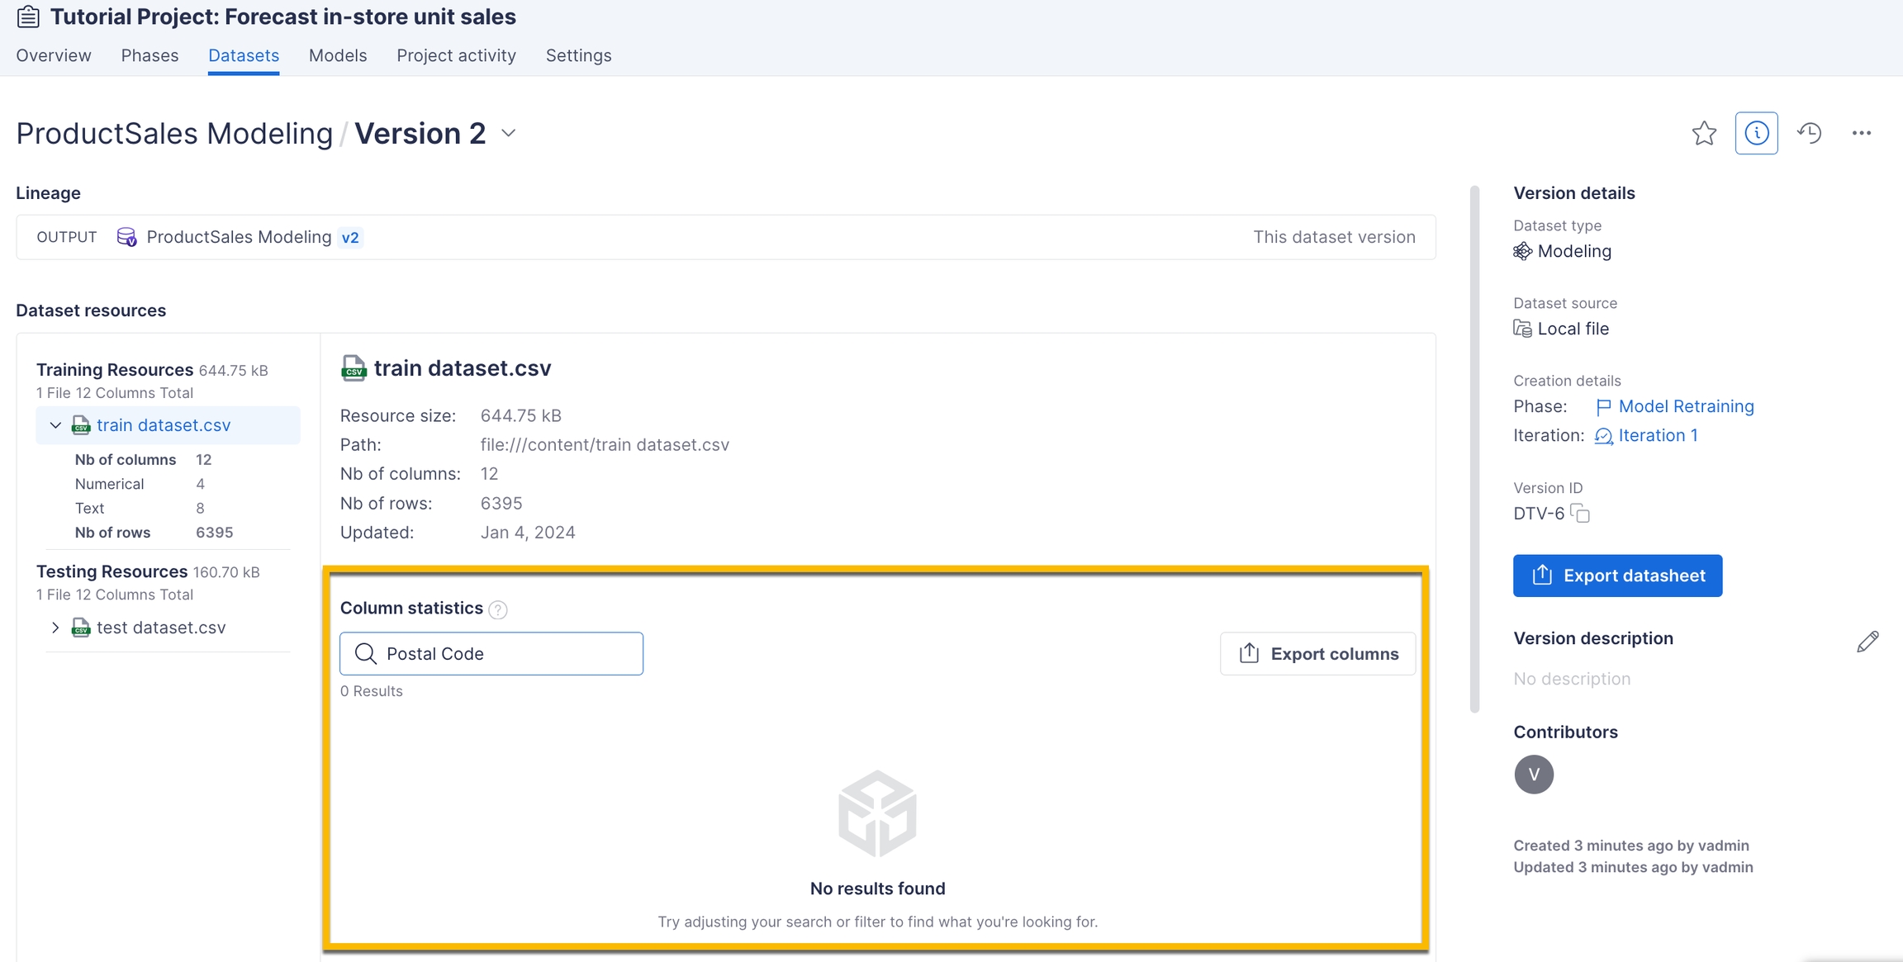Open the three-dot more options menu

pos(1861,133)
